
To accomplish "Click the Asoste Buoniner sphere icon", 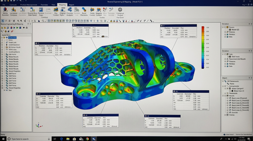I will [x=5, y=10].
